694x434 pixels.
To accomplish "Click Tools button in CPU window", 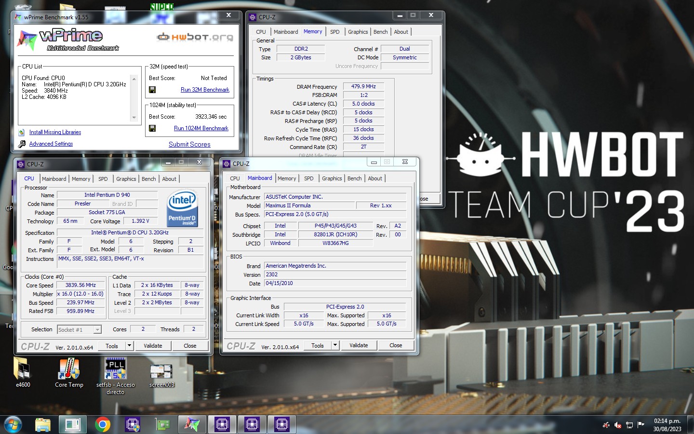I will click(112, 346).
